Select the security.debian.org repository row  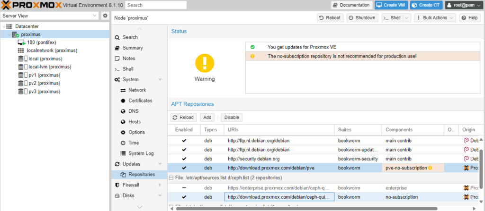(x=323, y=159)
